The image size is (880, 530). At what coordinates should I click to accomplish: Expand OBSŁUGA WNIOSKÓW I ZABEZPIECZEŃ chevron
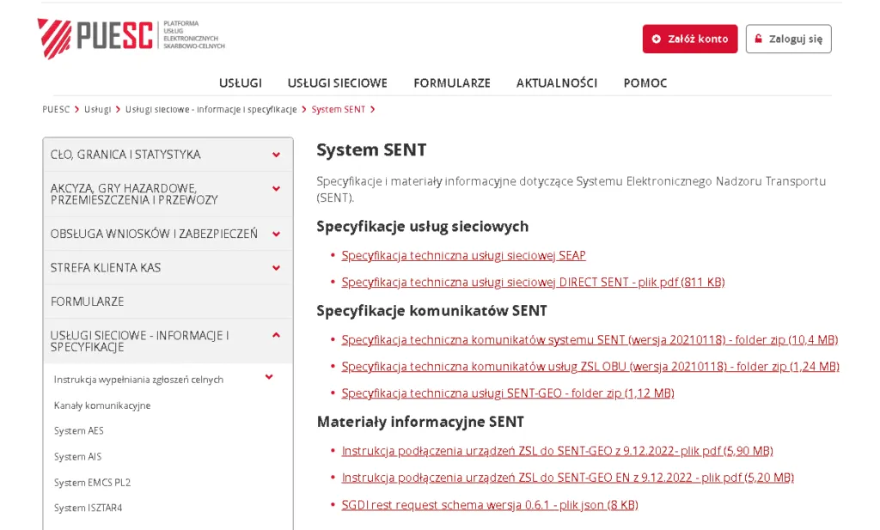tap(276, 234)
